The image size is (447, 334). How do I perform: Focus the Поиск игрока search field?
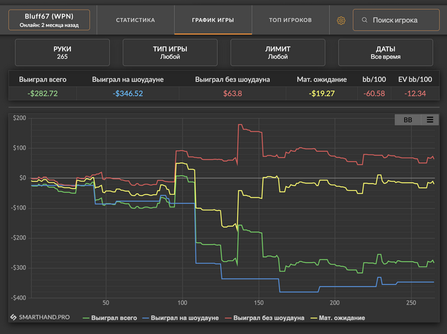(x=396, y=20)
